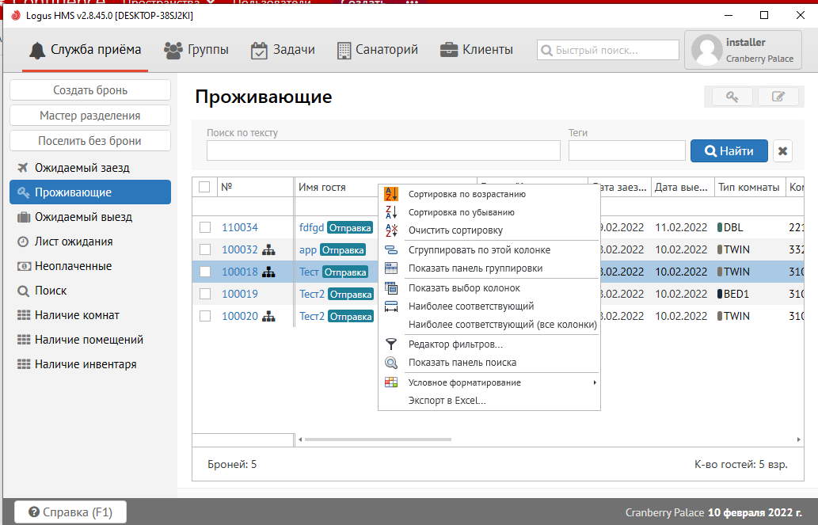Choose 'Сгруппировать по этой колонке' menu entry
Viewport: 818px width, 525px height.
coord(479,249)
